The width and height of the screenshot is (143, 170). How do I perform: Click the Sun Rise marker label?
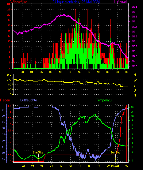tap(38, 153)
